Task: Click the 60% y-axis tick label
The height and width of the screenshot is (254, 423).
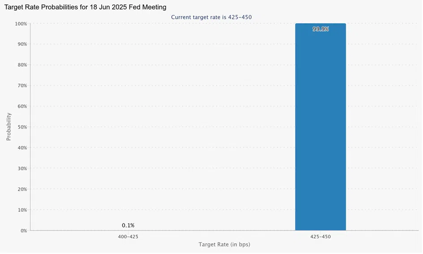Action: [x=22, y=106]
